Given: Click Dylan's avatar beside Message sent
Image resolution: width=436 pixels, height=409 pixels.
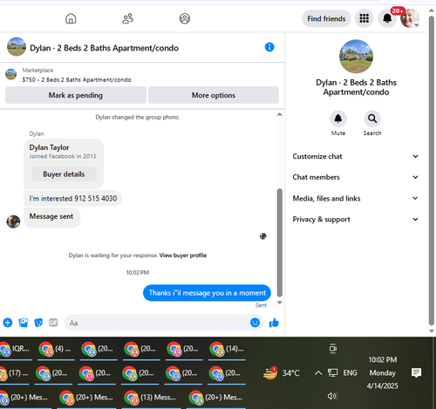Looking at the screenshot, I should (x=13, y=222).
